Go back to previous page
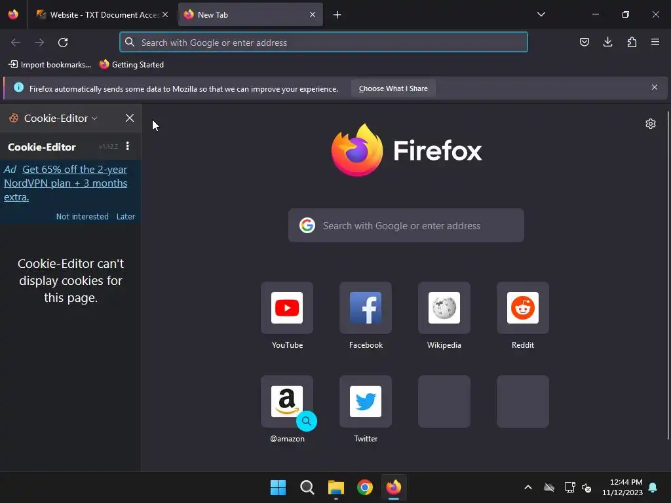This screenshot has height=503, width=671. 16,43
